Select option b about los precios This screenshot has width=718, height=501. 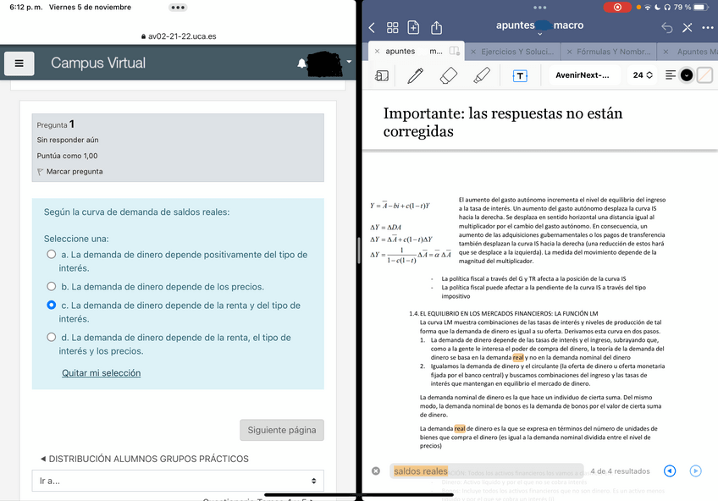52,286
